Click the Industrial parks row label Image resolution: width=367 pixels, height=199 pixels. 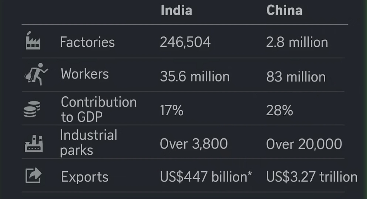[x=88, y=143]
